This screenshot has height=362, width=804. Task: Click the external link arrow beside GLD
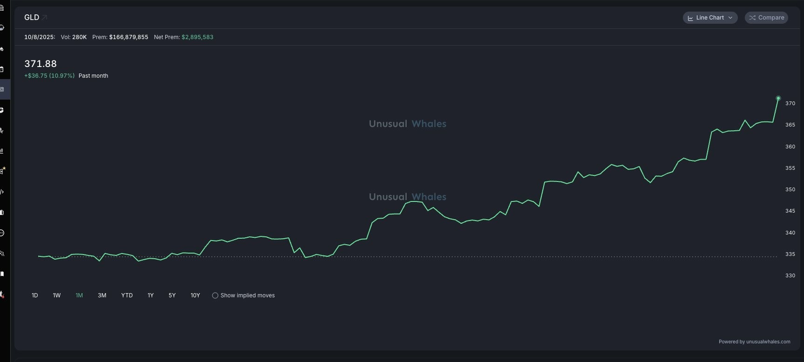45,18
